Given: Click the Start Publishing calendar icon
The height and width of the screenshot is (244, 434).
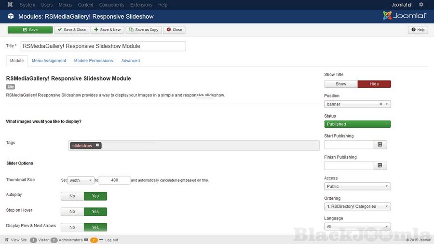Looking at the screenshot, I should click(380, 145).
